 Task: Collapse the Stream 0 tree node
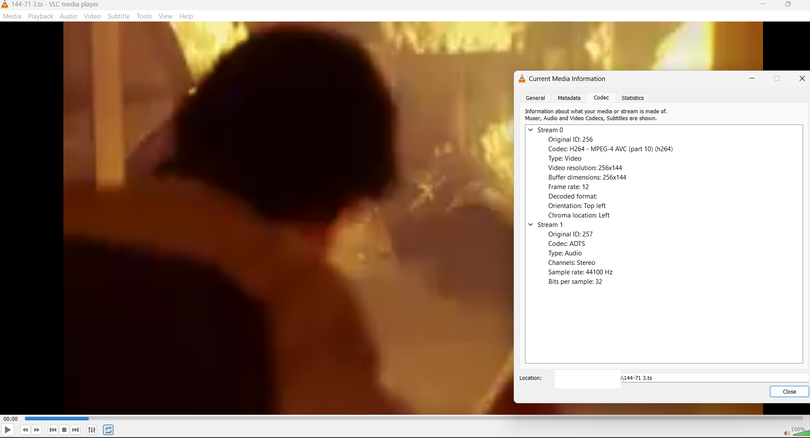(x=531, y=130)
